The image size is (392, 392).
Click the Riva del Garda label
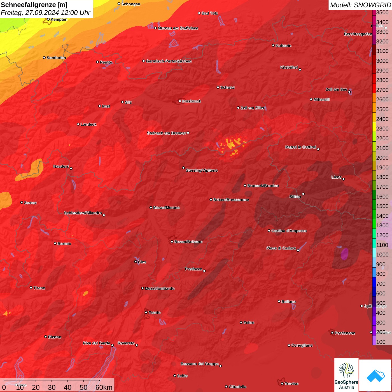tap(97, 343)
